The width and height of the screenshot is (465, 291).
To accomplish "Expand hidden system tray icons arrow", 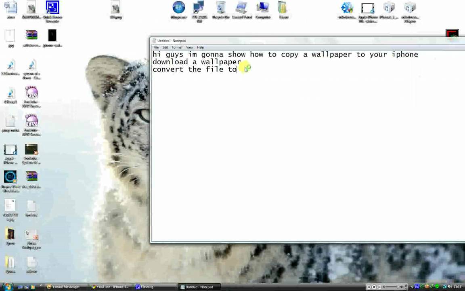I will pyautogui.click(x=412, y=287).
